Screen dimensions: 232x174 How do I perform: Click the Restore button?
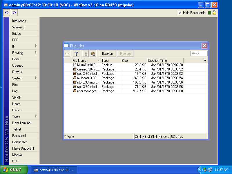click(x=125, y=53)
